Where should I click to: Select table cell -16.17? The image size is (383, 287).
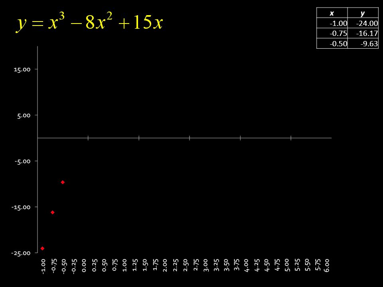(363, 33)
